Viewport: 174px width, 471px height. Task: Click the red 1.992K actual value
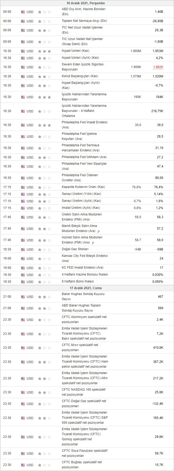(x=158, y=67)
